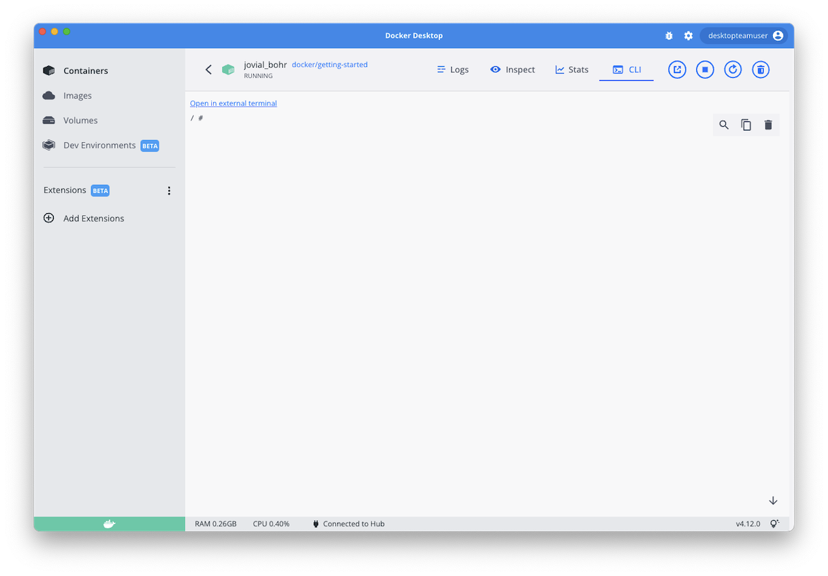The width and height of the screenshot is (828, 576).
Task: Jump to bottom with the down arrow
Action: pyautogui.click(x=773, y=500)
